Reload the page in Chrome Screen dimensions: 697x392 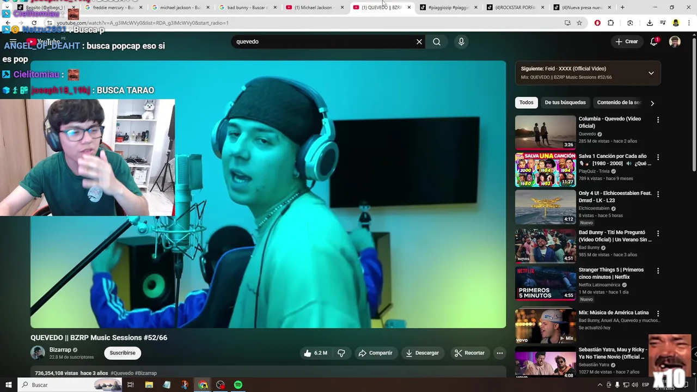(34, 23)
